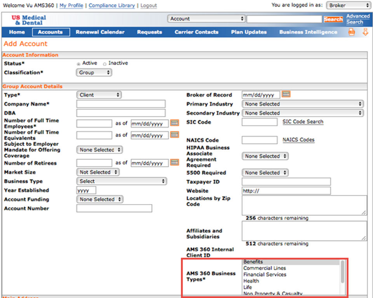Go to the Home tab
The image size is (373, 298).
[x=17, y=32]
